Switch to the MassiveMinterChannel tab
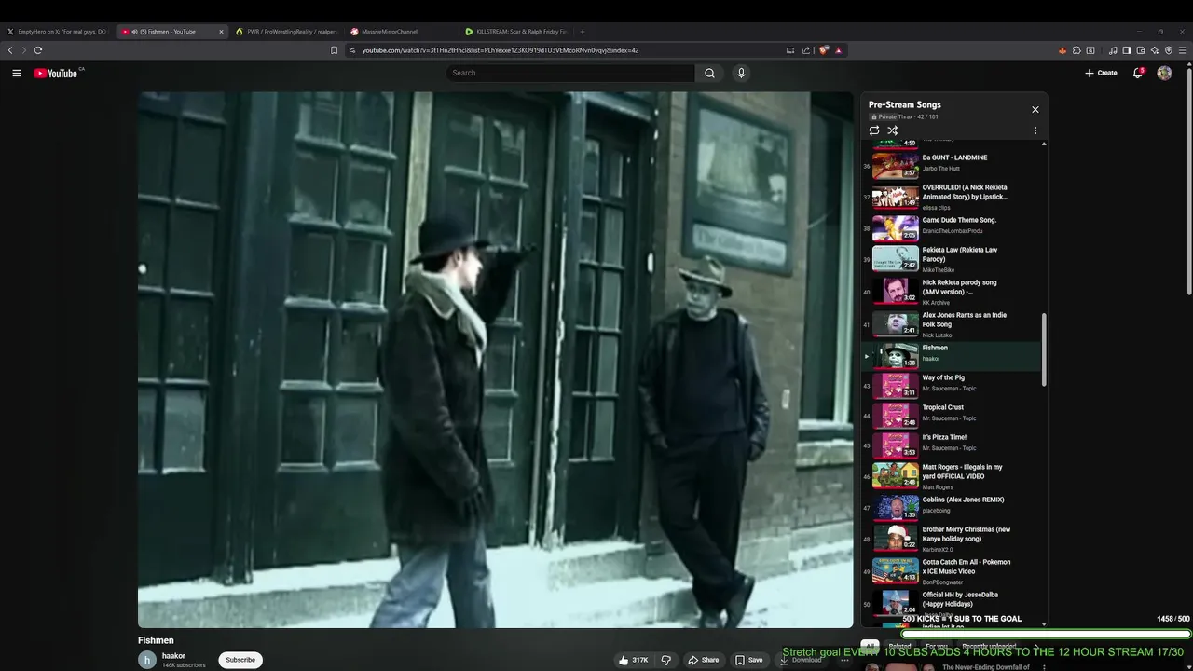Screen dimensions: 1193x671 401,32
